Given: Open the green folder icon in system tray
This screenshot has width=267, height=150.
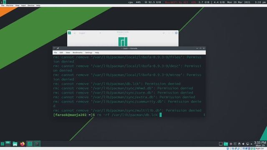Looking at the screenshot, I should pos(226,144).
